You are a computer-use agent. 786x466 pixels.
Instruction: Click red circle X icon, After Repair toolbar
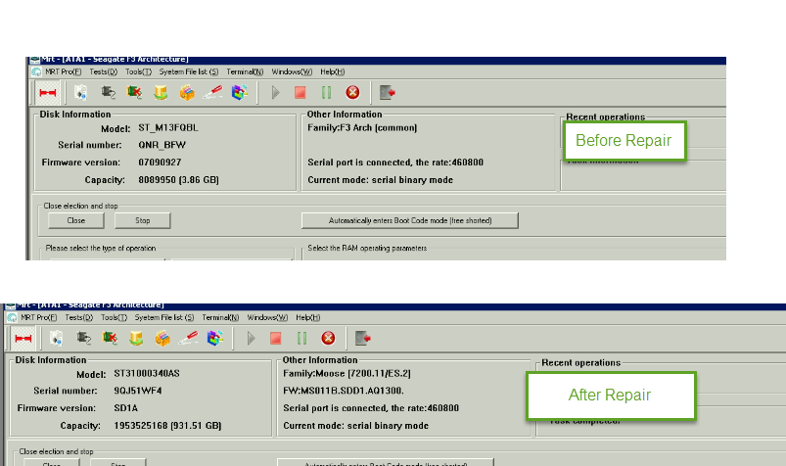click(328, 339)
